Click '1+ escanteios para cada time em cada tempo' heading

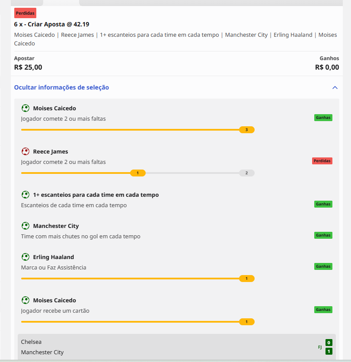96,195
